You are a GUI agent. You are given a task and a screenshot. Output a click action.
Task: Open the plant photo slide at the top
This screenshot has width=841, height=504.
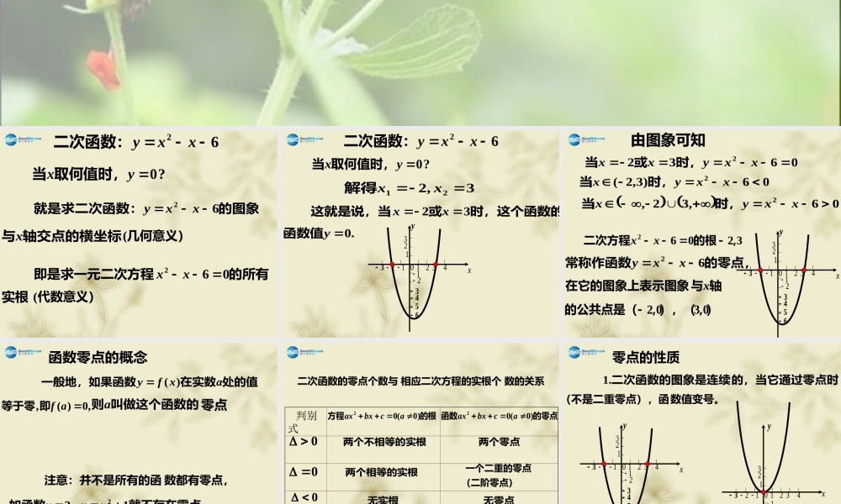[x=420, y=63]
